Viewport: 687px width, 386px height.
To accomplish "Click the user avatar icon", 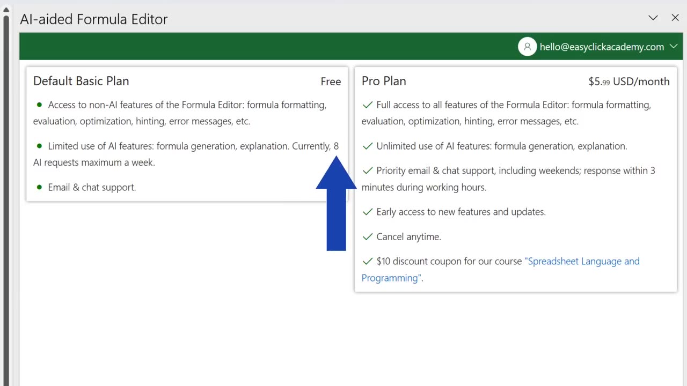I will point(527,47).
